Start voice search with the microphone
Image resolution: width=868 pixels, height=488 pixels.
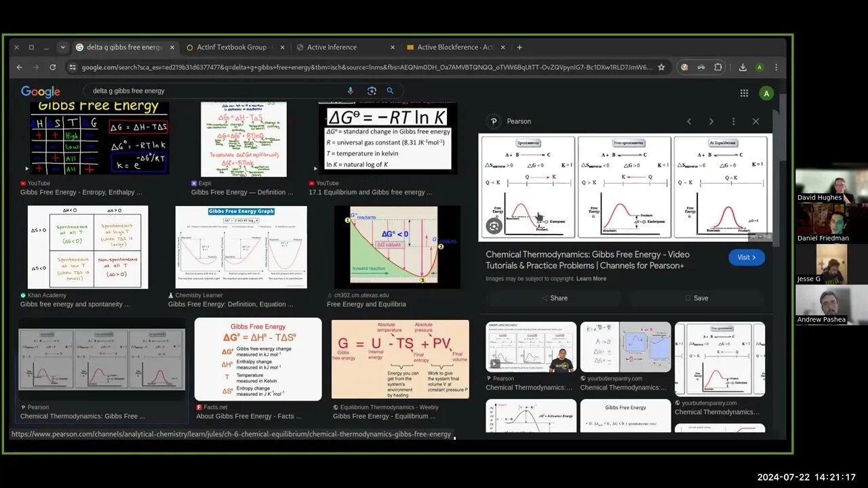(351, 91)
